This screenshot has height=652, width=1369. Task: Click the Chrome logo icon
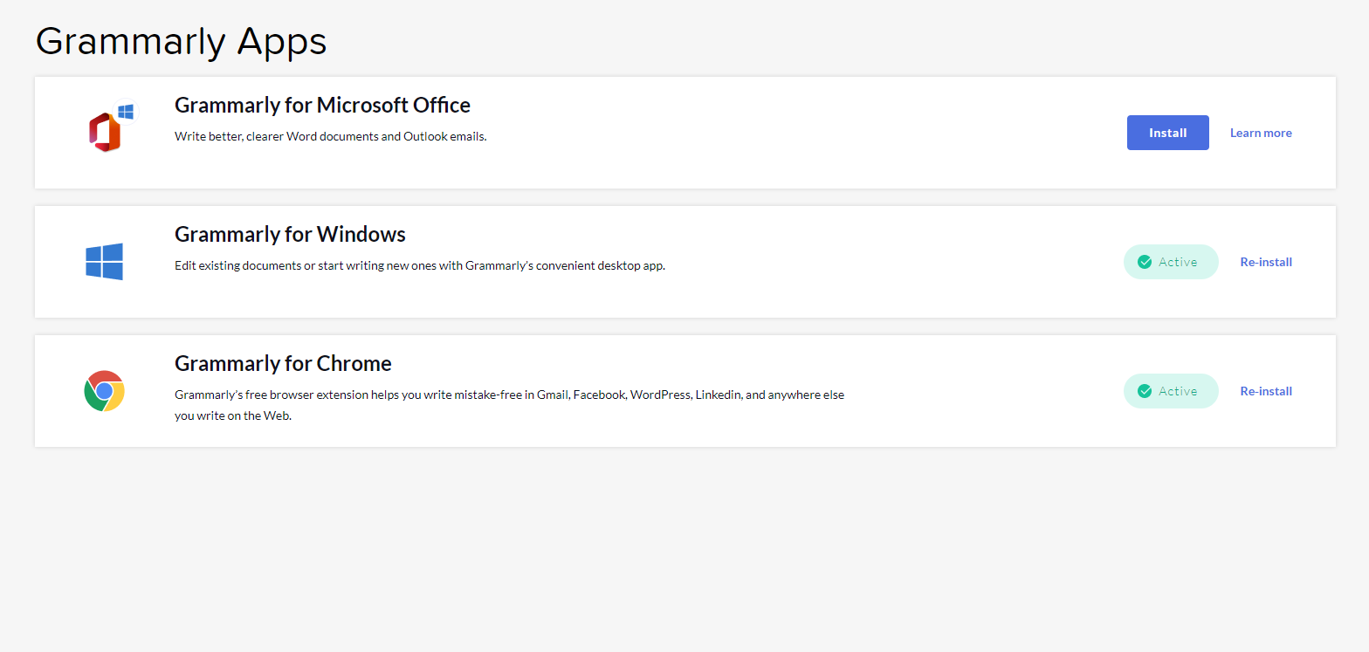[x=105, y=391]
